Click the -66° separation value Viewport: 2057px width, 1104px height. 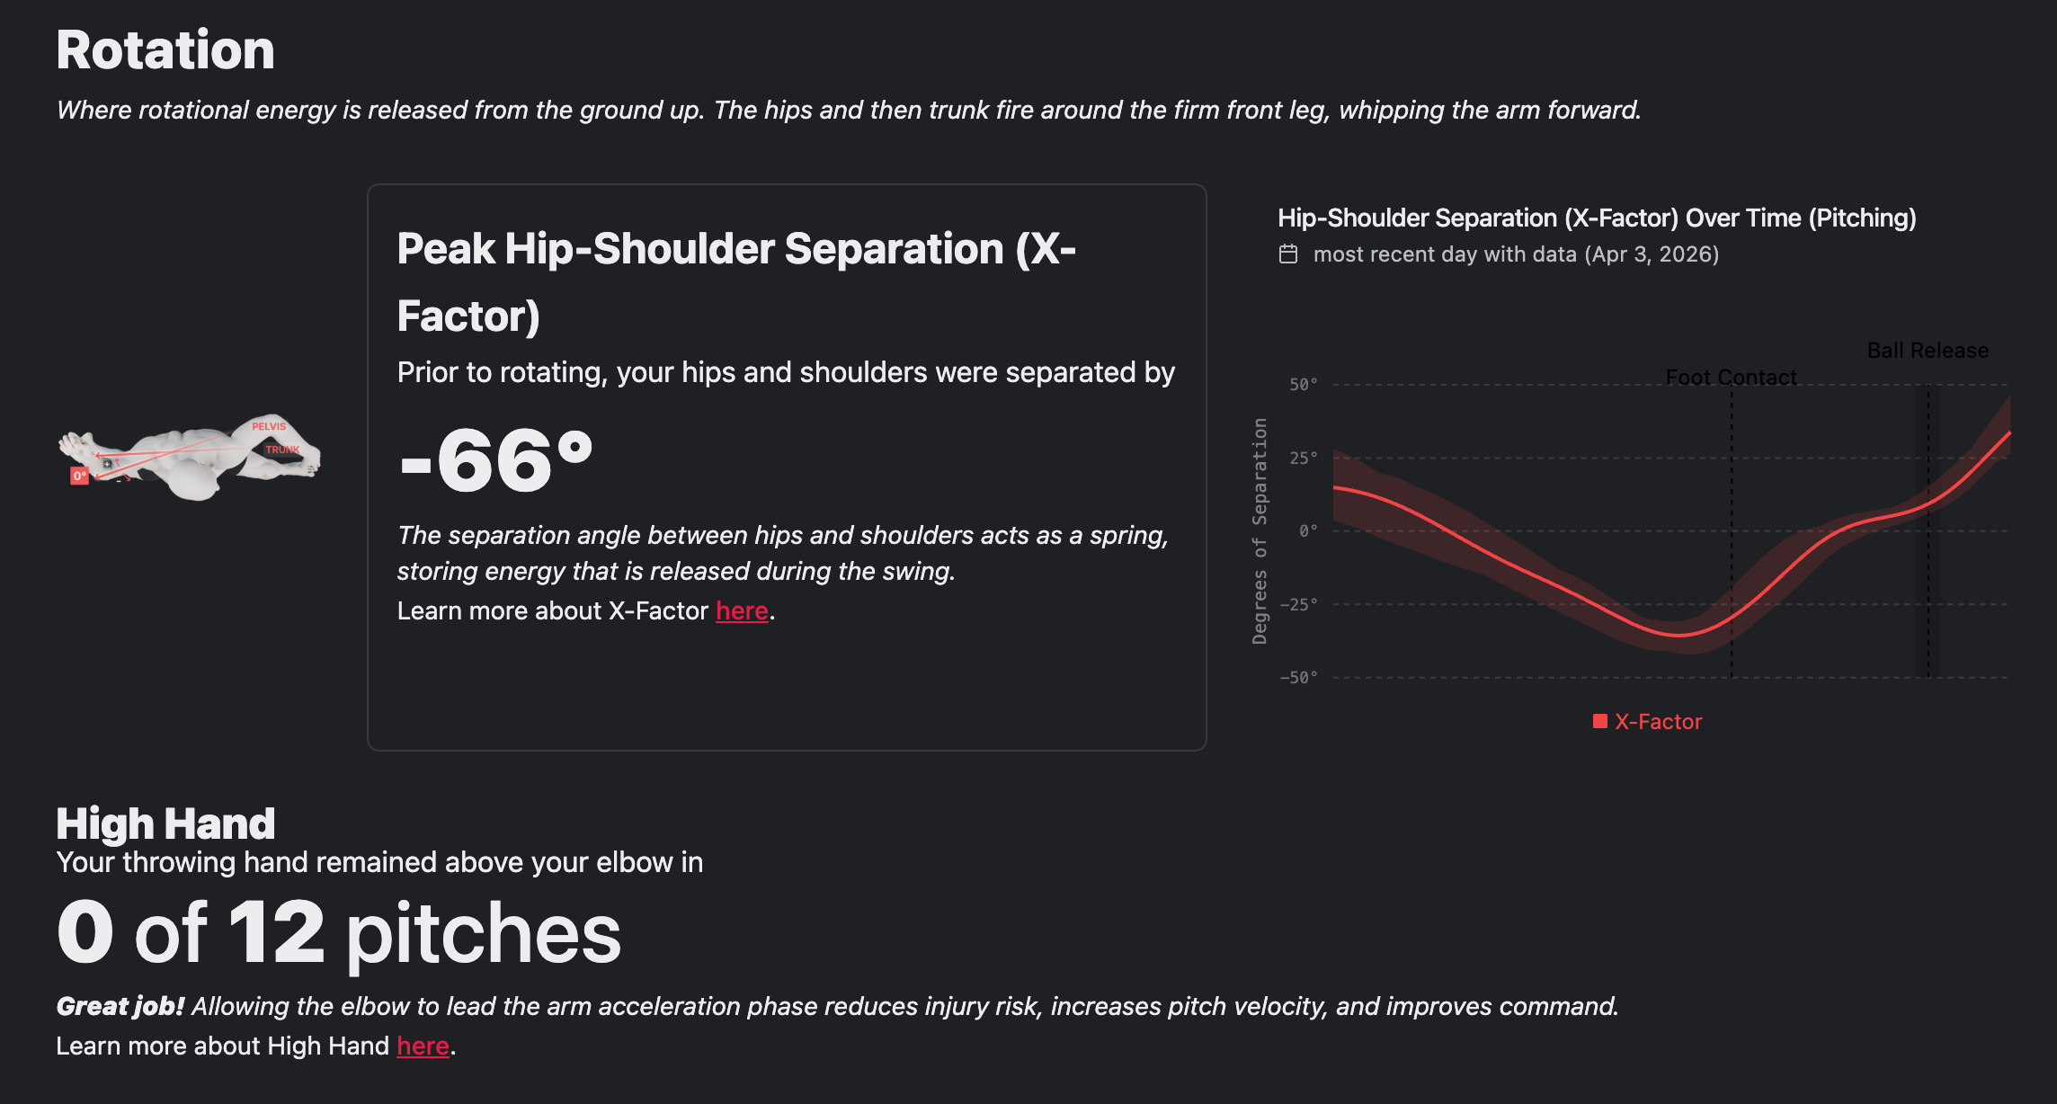496,460
